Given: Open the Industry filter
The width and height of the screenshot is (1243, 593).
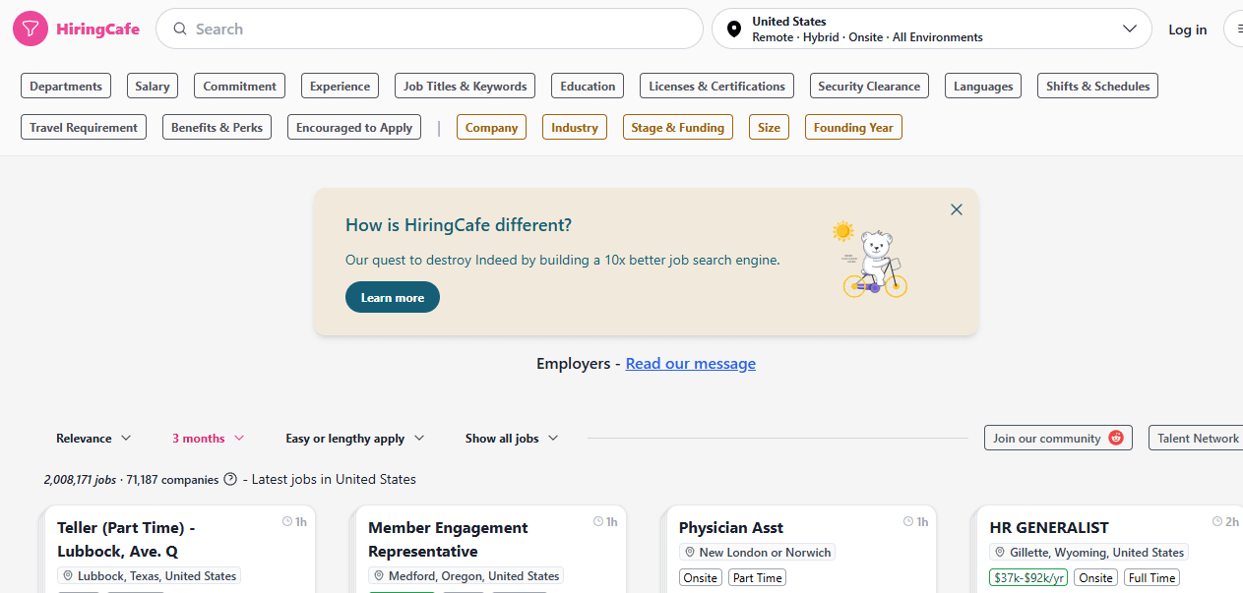Looking at the screenshot, I should tap(575, 128).
